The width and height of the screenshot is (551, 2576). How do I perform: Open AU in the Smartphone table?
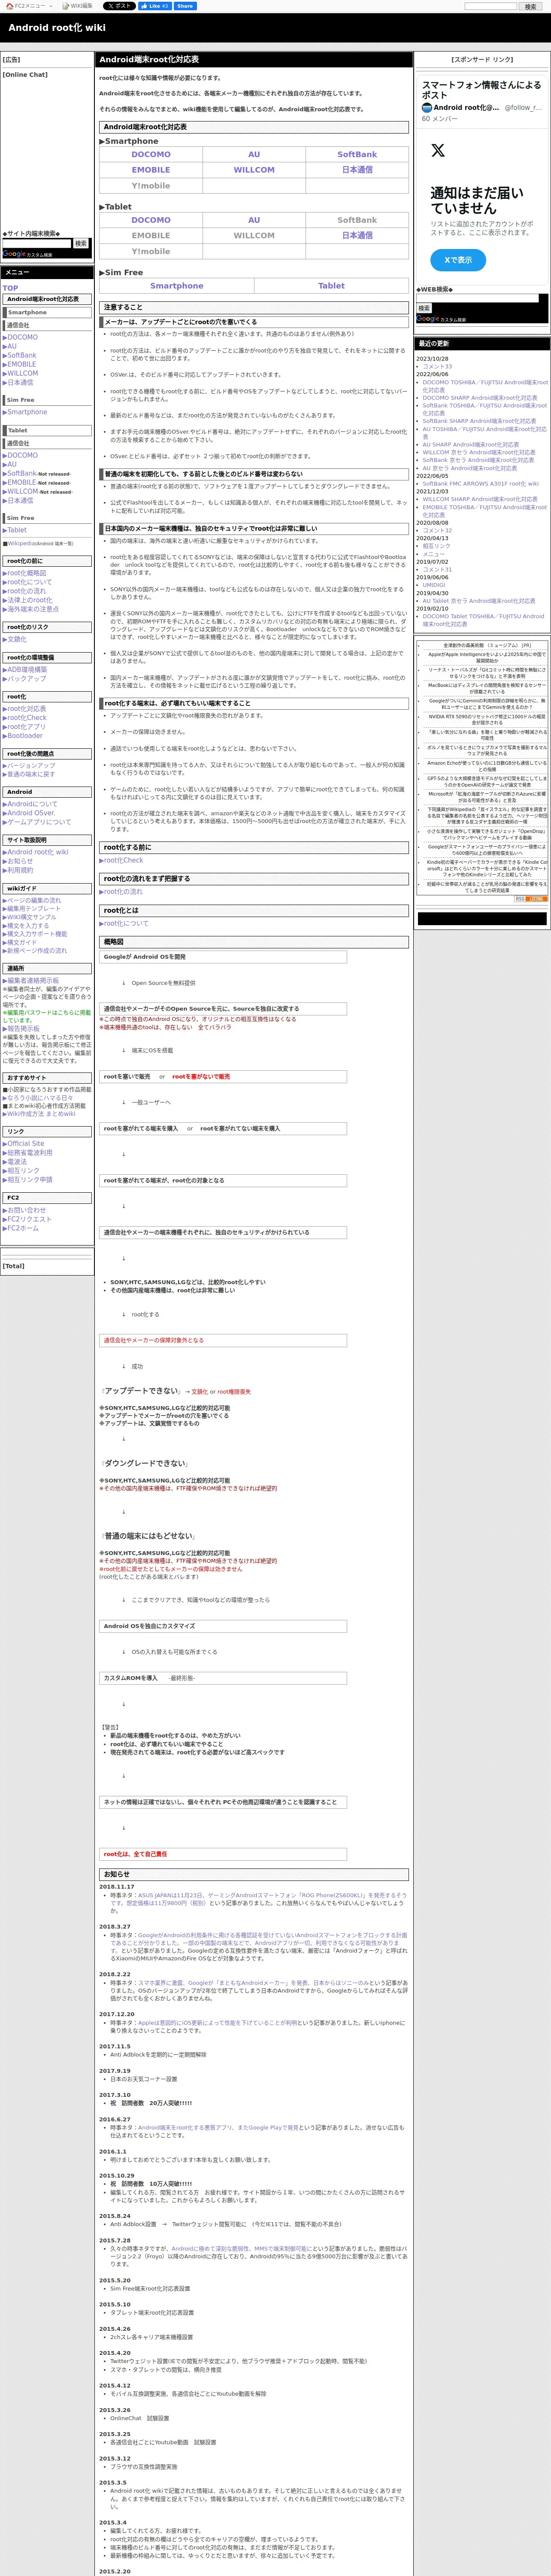(x=254, y=154)
